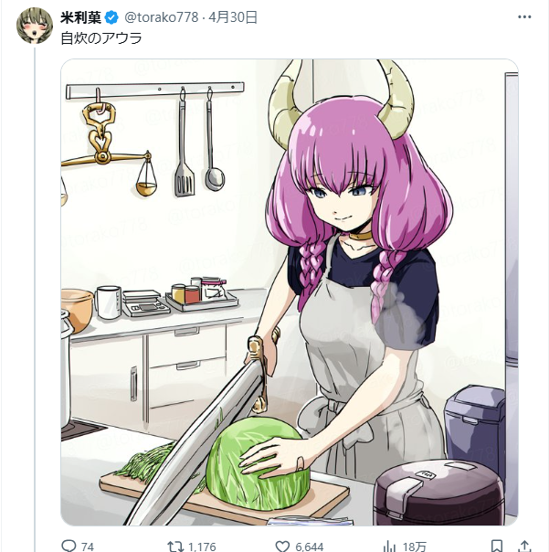Click the post text 自炊のアウラ
The image size is (549, 552).
click(101, 38)
